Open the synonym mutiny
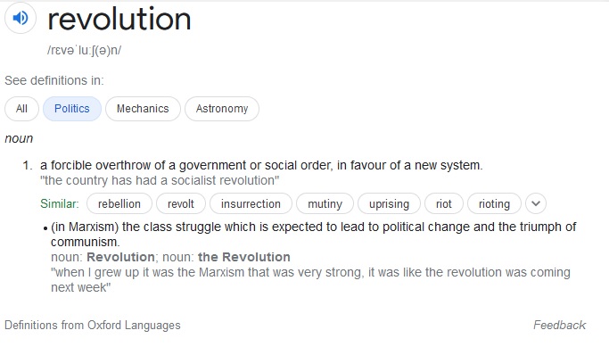609x347 pixels. (x=325, y=203)
